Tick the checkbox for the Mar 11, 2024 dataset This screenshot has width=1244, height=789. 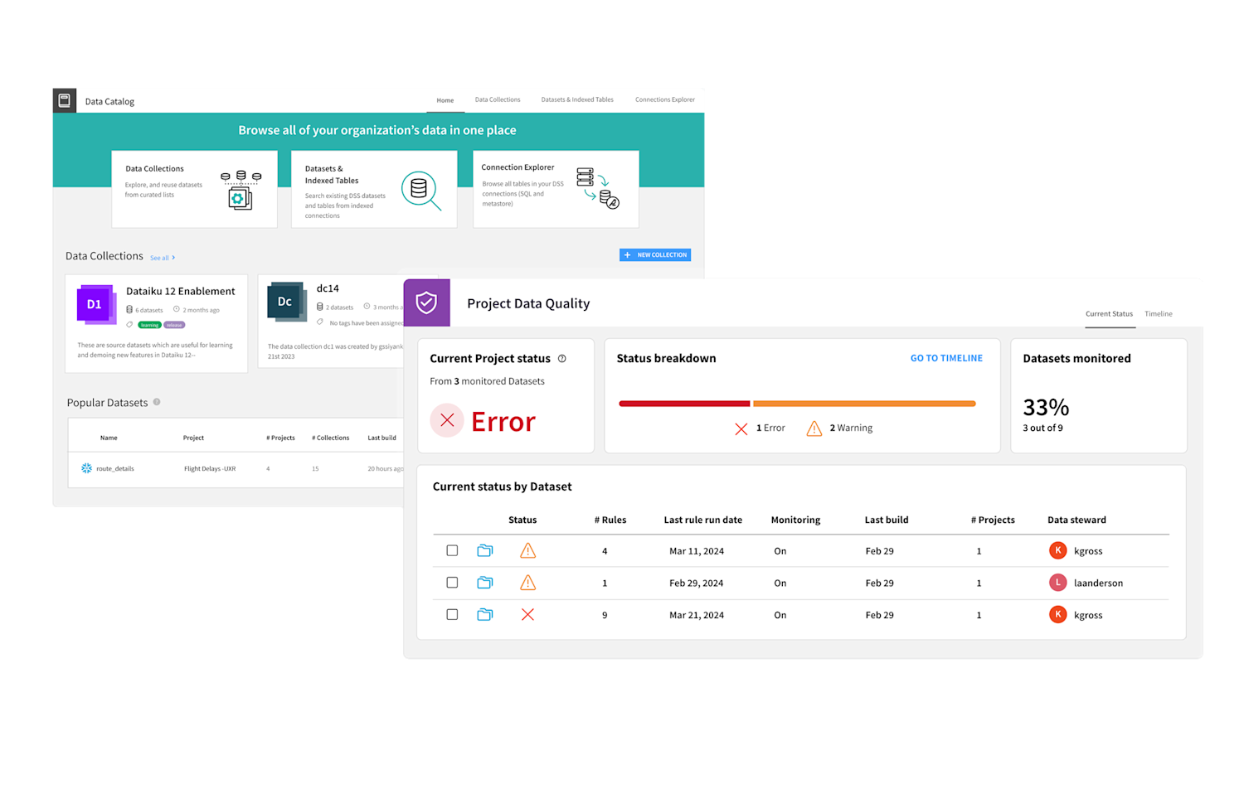point(452,550)
